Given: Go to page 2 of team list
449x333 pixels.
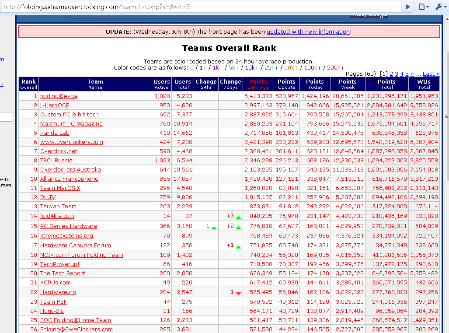Looking at the screenshot, I should 391,74.
